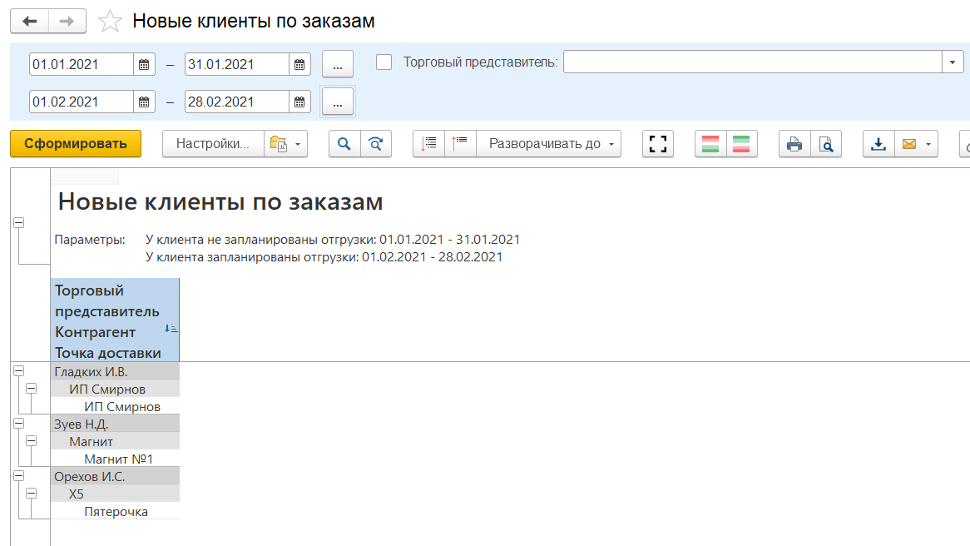
Task: Collapse the Магнит contractor group
Action: 32,441
